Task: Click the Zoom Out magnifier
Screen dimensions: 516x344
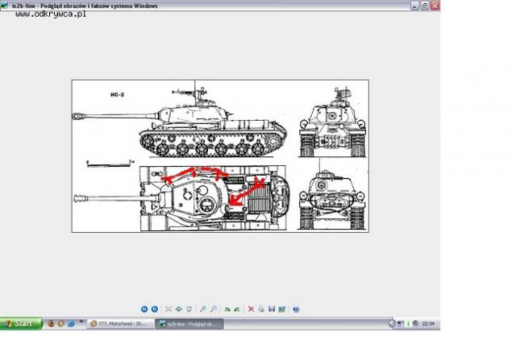Action: tap(213, 309)
